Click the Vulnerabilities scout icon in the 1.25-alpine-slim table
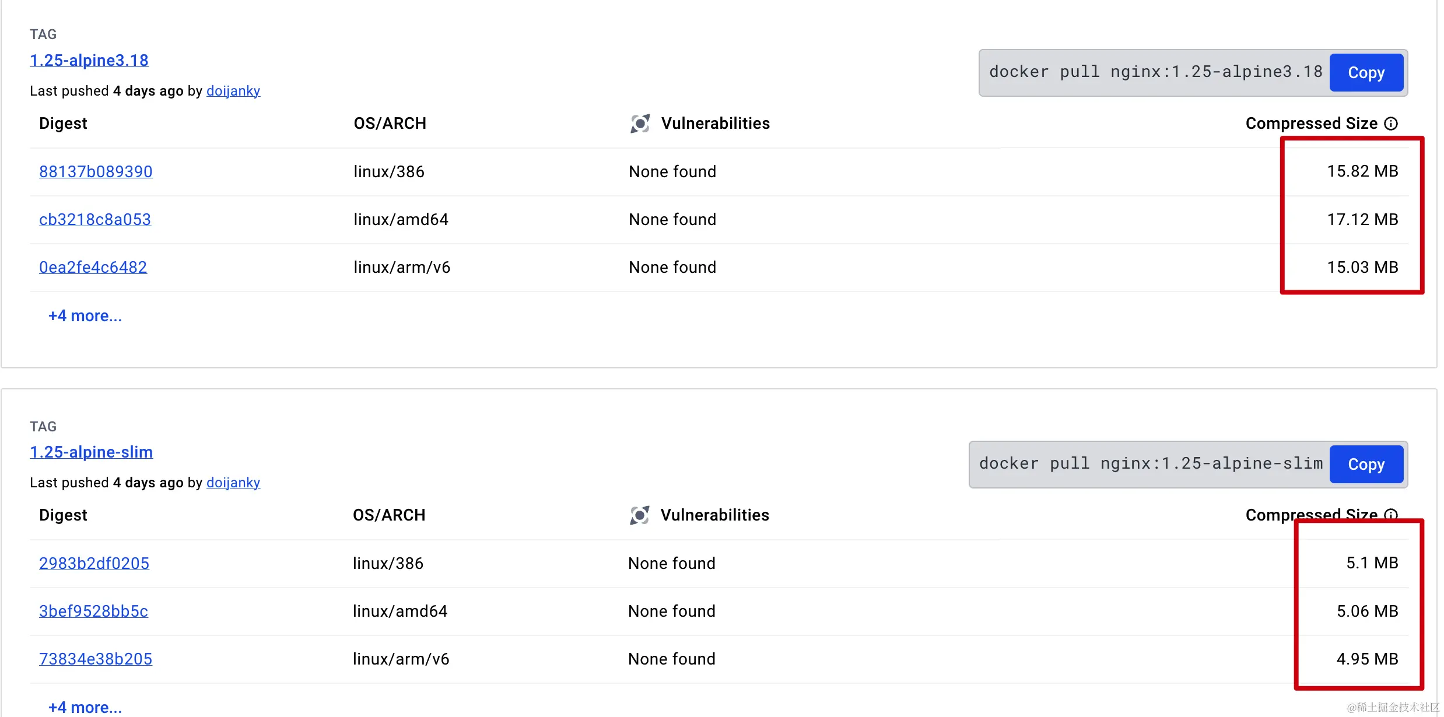This screenshot has width=1444, height=717. pos(639,515)
